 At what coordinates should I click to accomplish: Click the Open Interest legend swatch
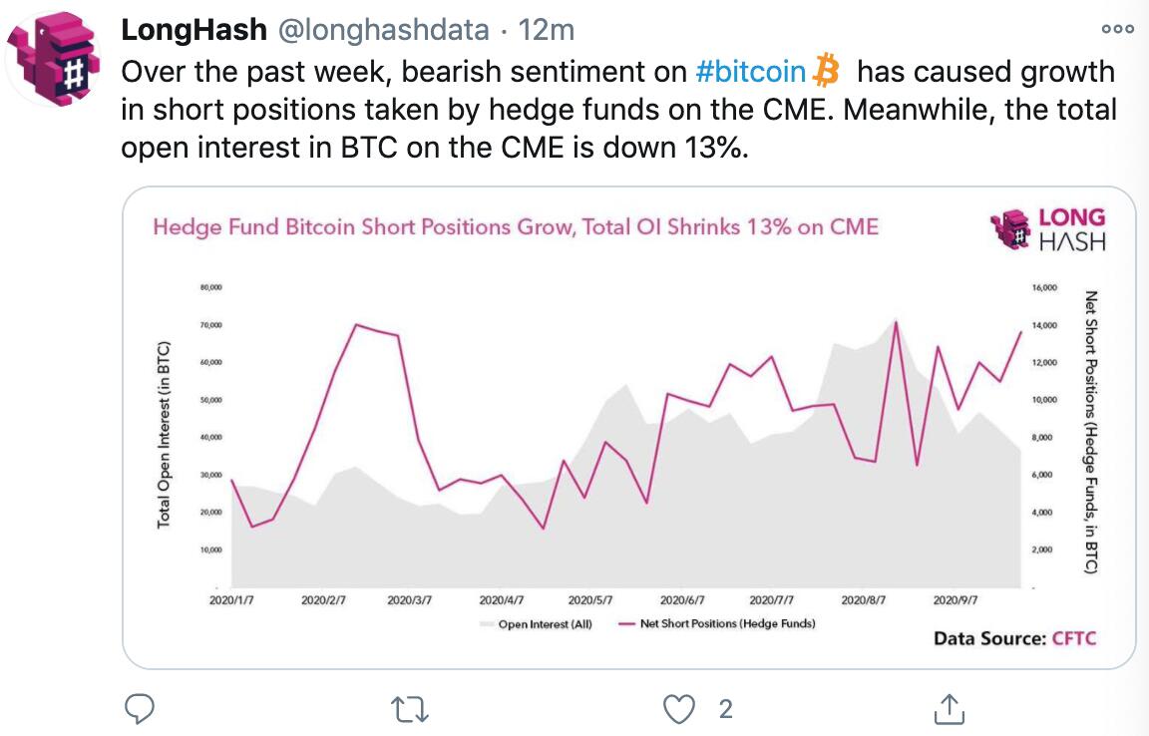(486, 622)
